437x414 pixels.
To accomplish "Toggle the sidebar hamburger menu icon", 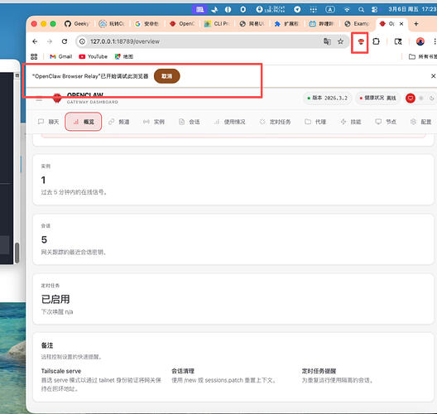I will click(39, 99).
